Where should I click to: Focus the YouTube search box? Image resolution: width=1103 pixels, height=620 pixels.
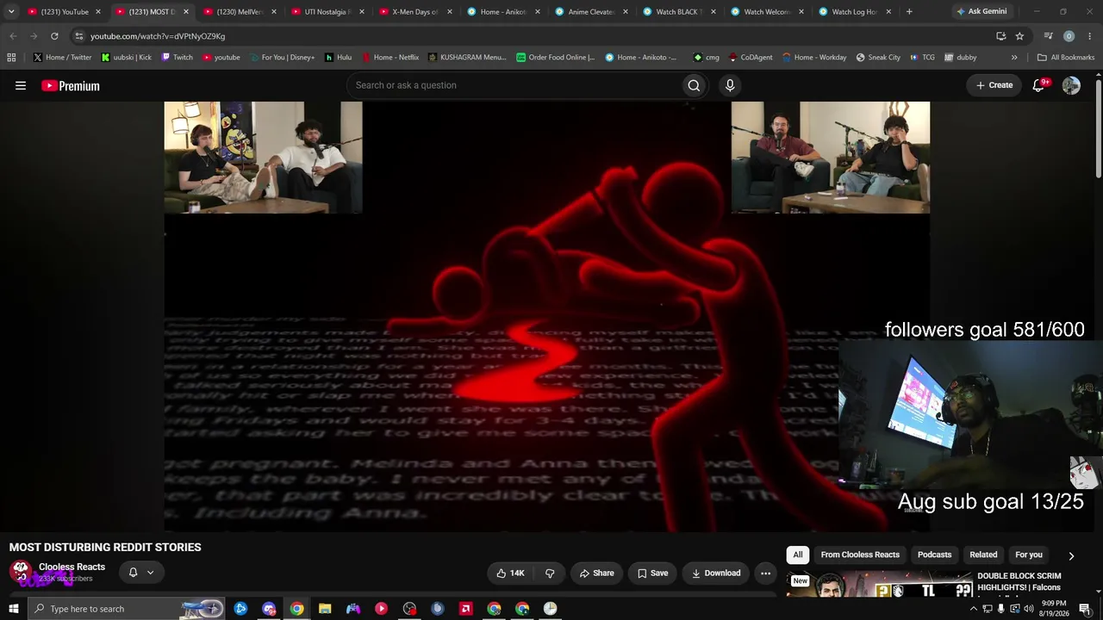514,85
